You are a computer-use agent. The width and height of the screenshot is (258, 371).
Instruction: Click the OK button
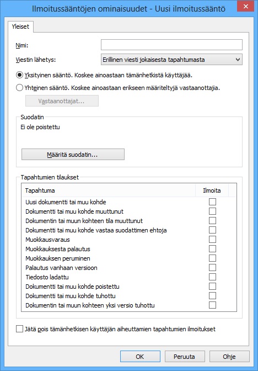(x=140, y=356)
